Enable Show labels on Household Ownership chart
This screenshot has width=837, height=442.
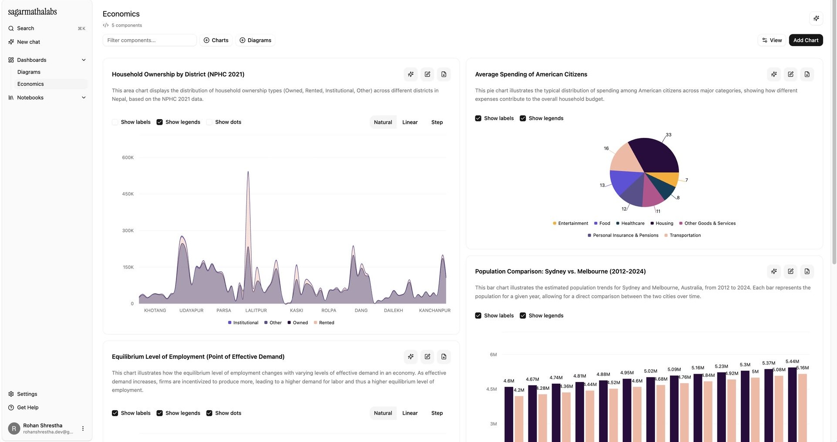(115, 122)
